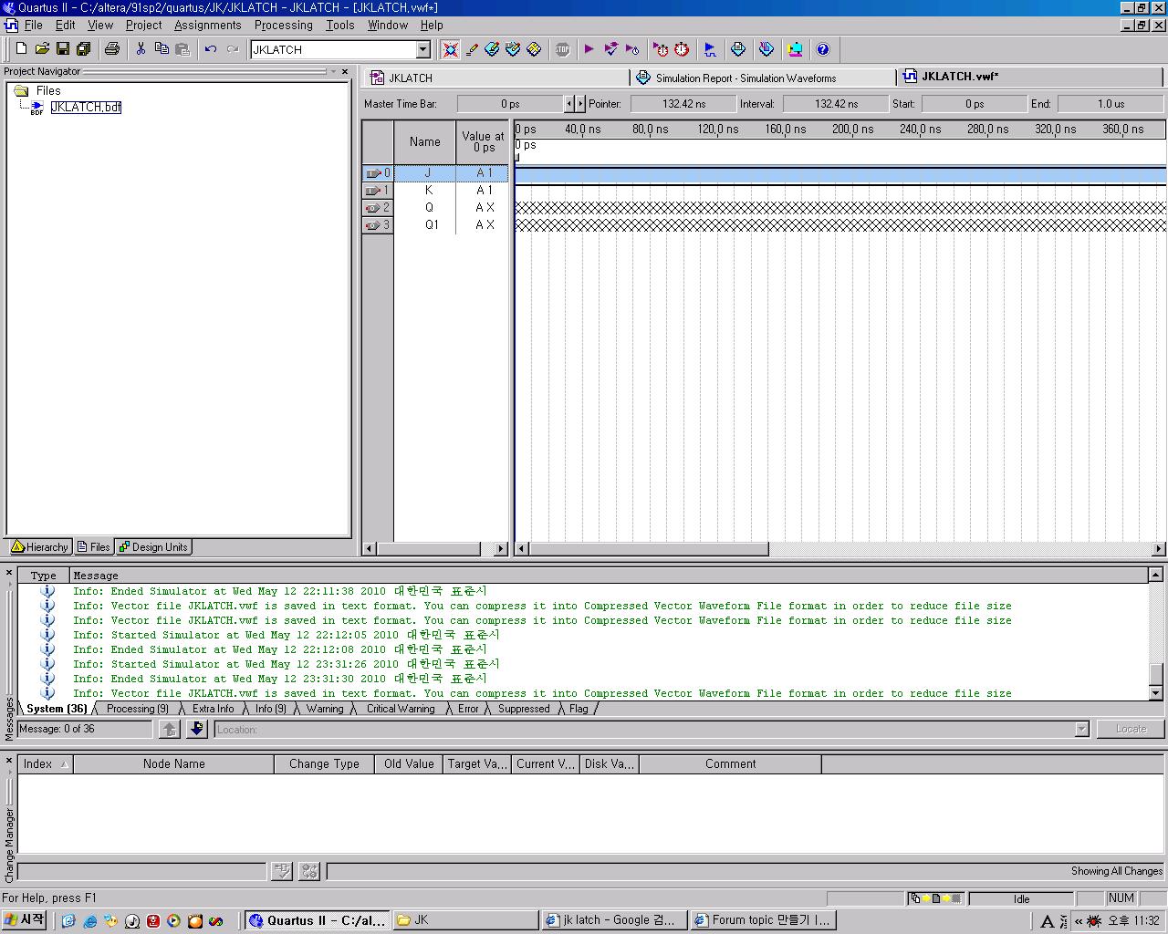The width and height of the screenshot is (1168, 934).
Task: Select the Design Units tab
Action: tap(153, 547)
